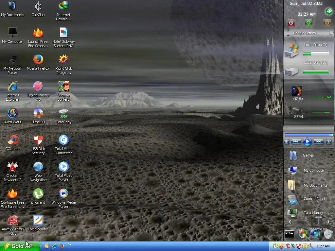This screenshot has width=335, height=251.
Task: Click Local Disk (D:) usage bar
Action: click(316, 73)
